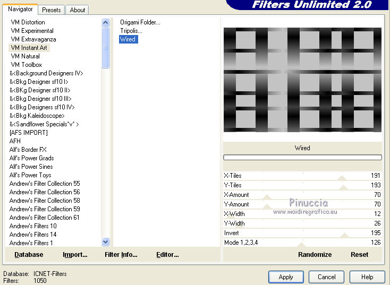Select Alf's Power Toys category
The width and height of the screenshot is (390, 285).
coord(30,175)
